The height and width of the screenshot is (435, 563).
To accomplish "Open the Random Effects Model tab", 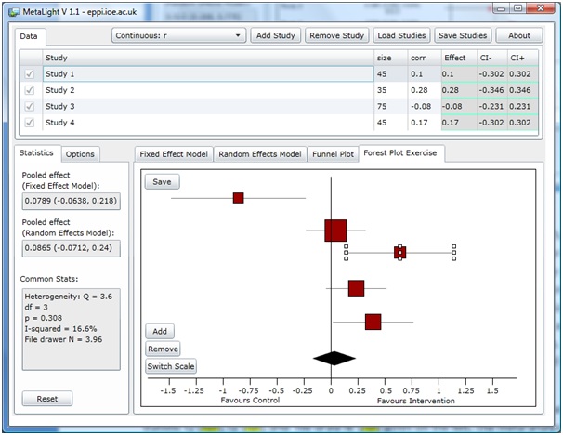I will (x=260, y=154).
